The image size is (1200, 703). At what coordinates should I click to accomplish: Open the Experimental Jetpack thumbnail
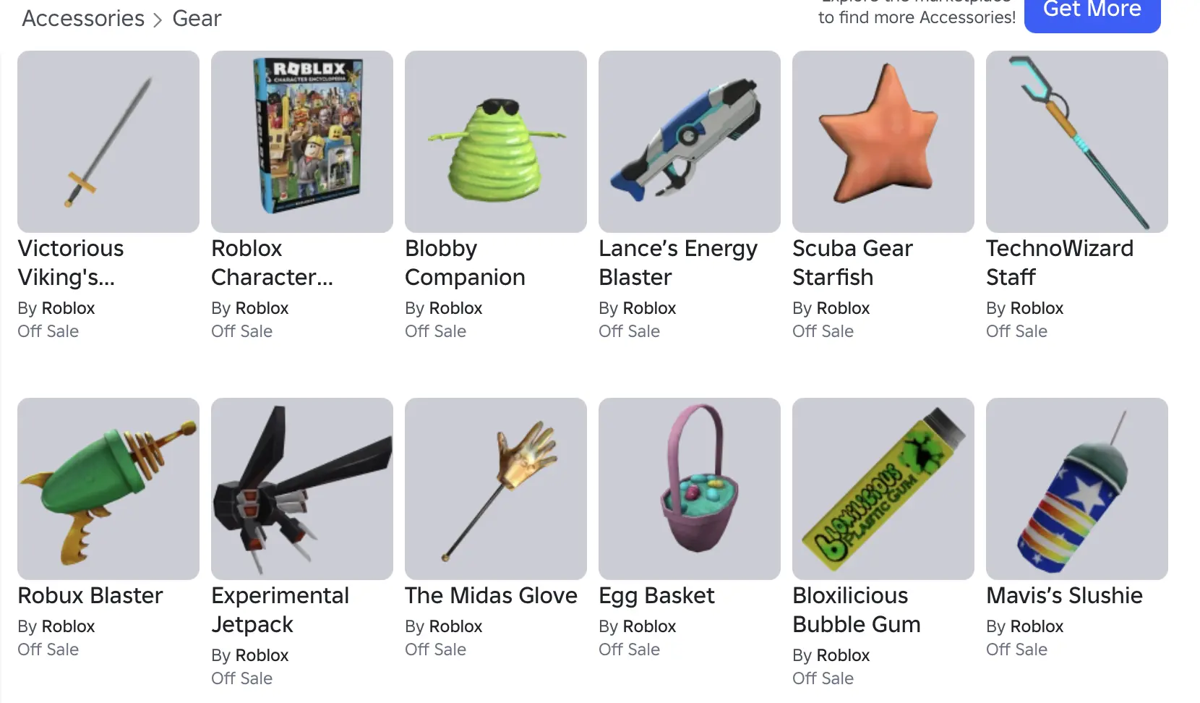pyautogui.click(x=302, y=489)
